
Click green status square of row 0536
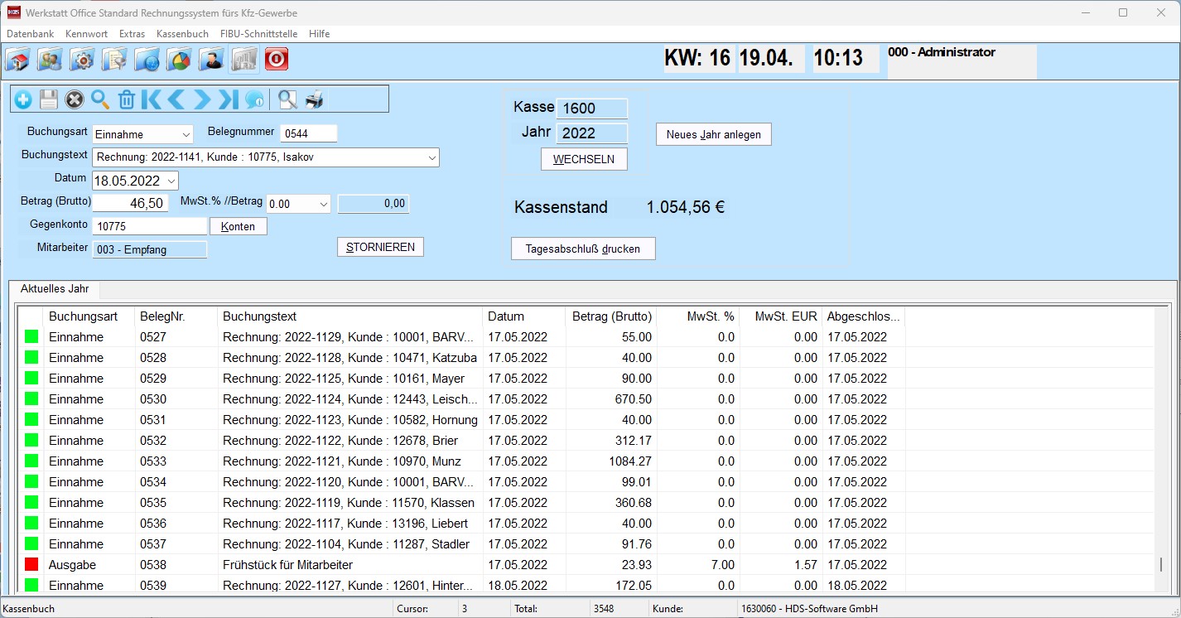[x=31, y=524]
